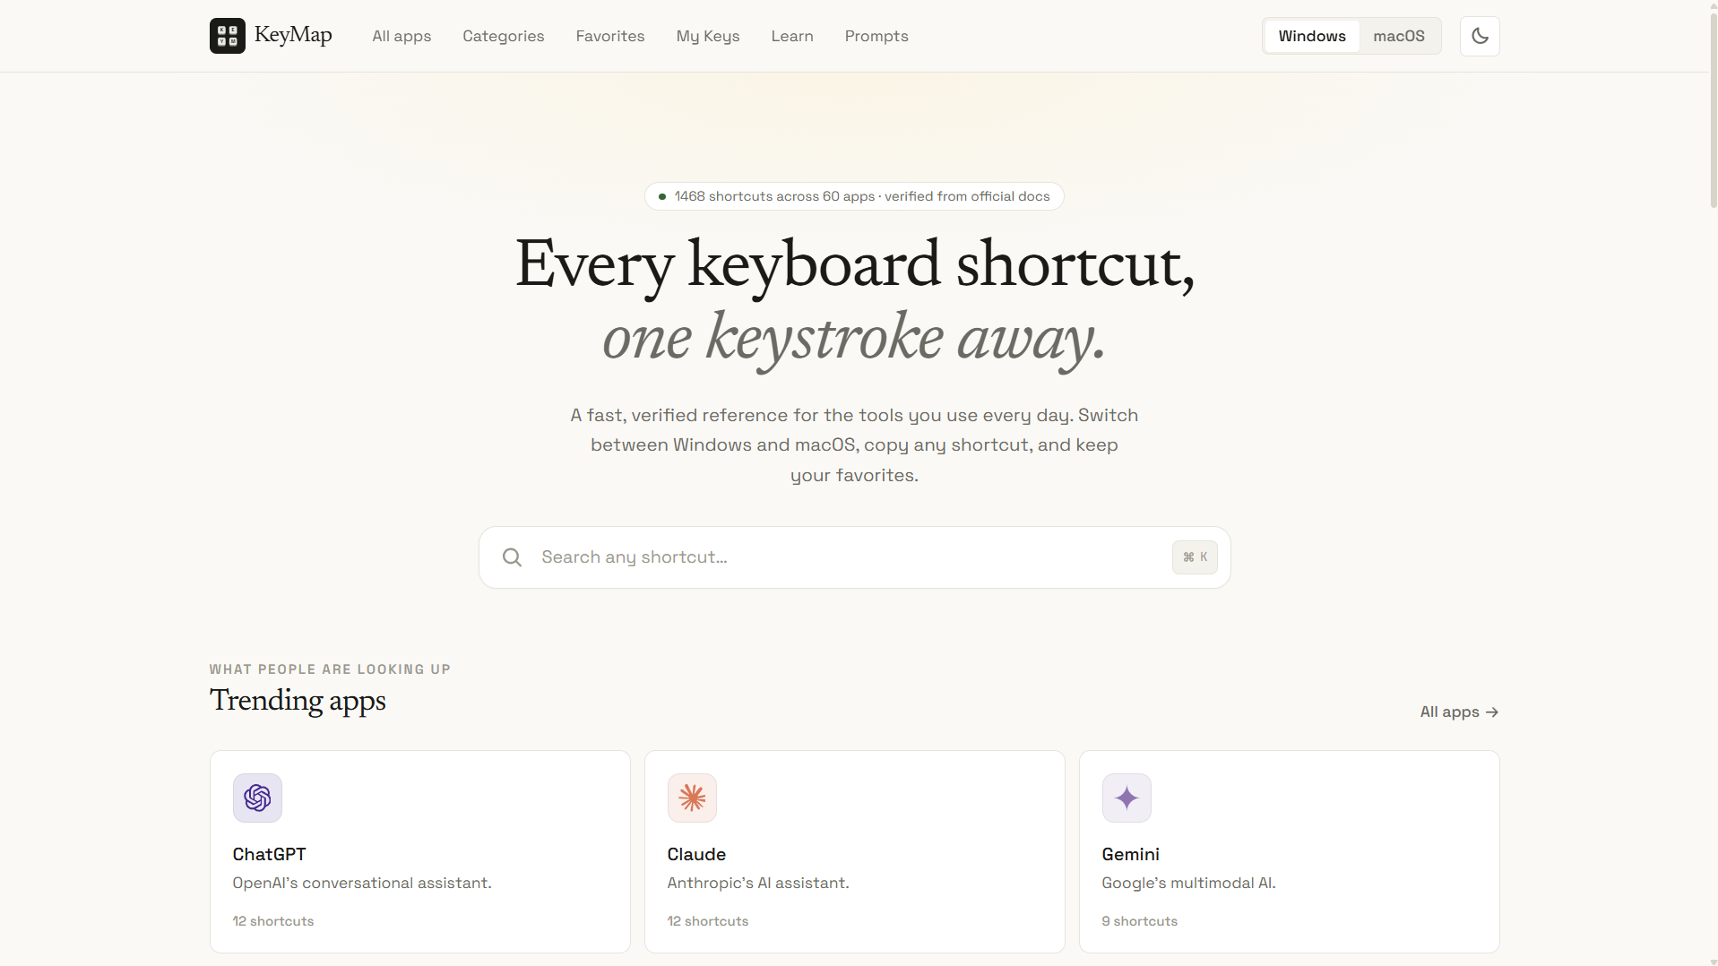Image resolution: width=1718 pixels, height=966 pixels.
Task: Click the 1468 shortcuts across 60 apps badge
Action: click(854, 196)
